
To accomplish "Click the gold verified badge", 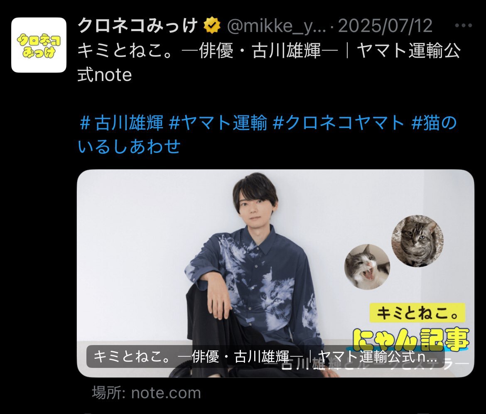I will (212, 26).
